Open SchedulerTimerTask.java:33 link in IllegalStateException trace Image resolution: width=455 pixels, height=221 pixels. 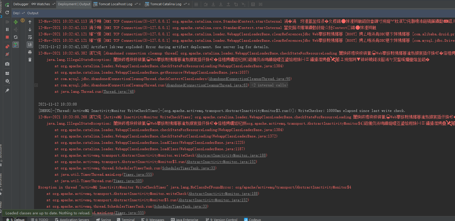pyautogui.click(x=188, y=168)
